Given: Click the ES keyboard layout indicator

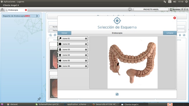Looking at the screenshot, I should (x=170, y=2).
